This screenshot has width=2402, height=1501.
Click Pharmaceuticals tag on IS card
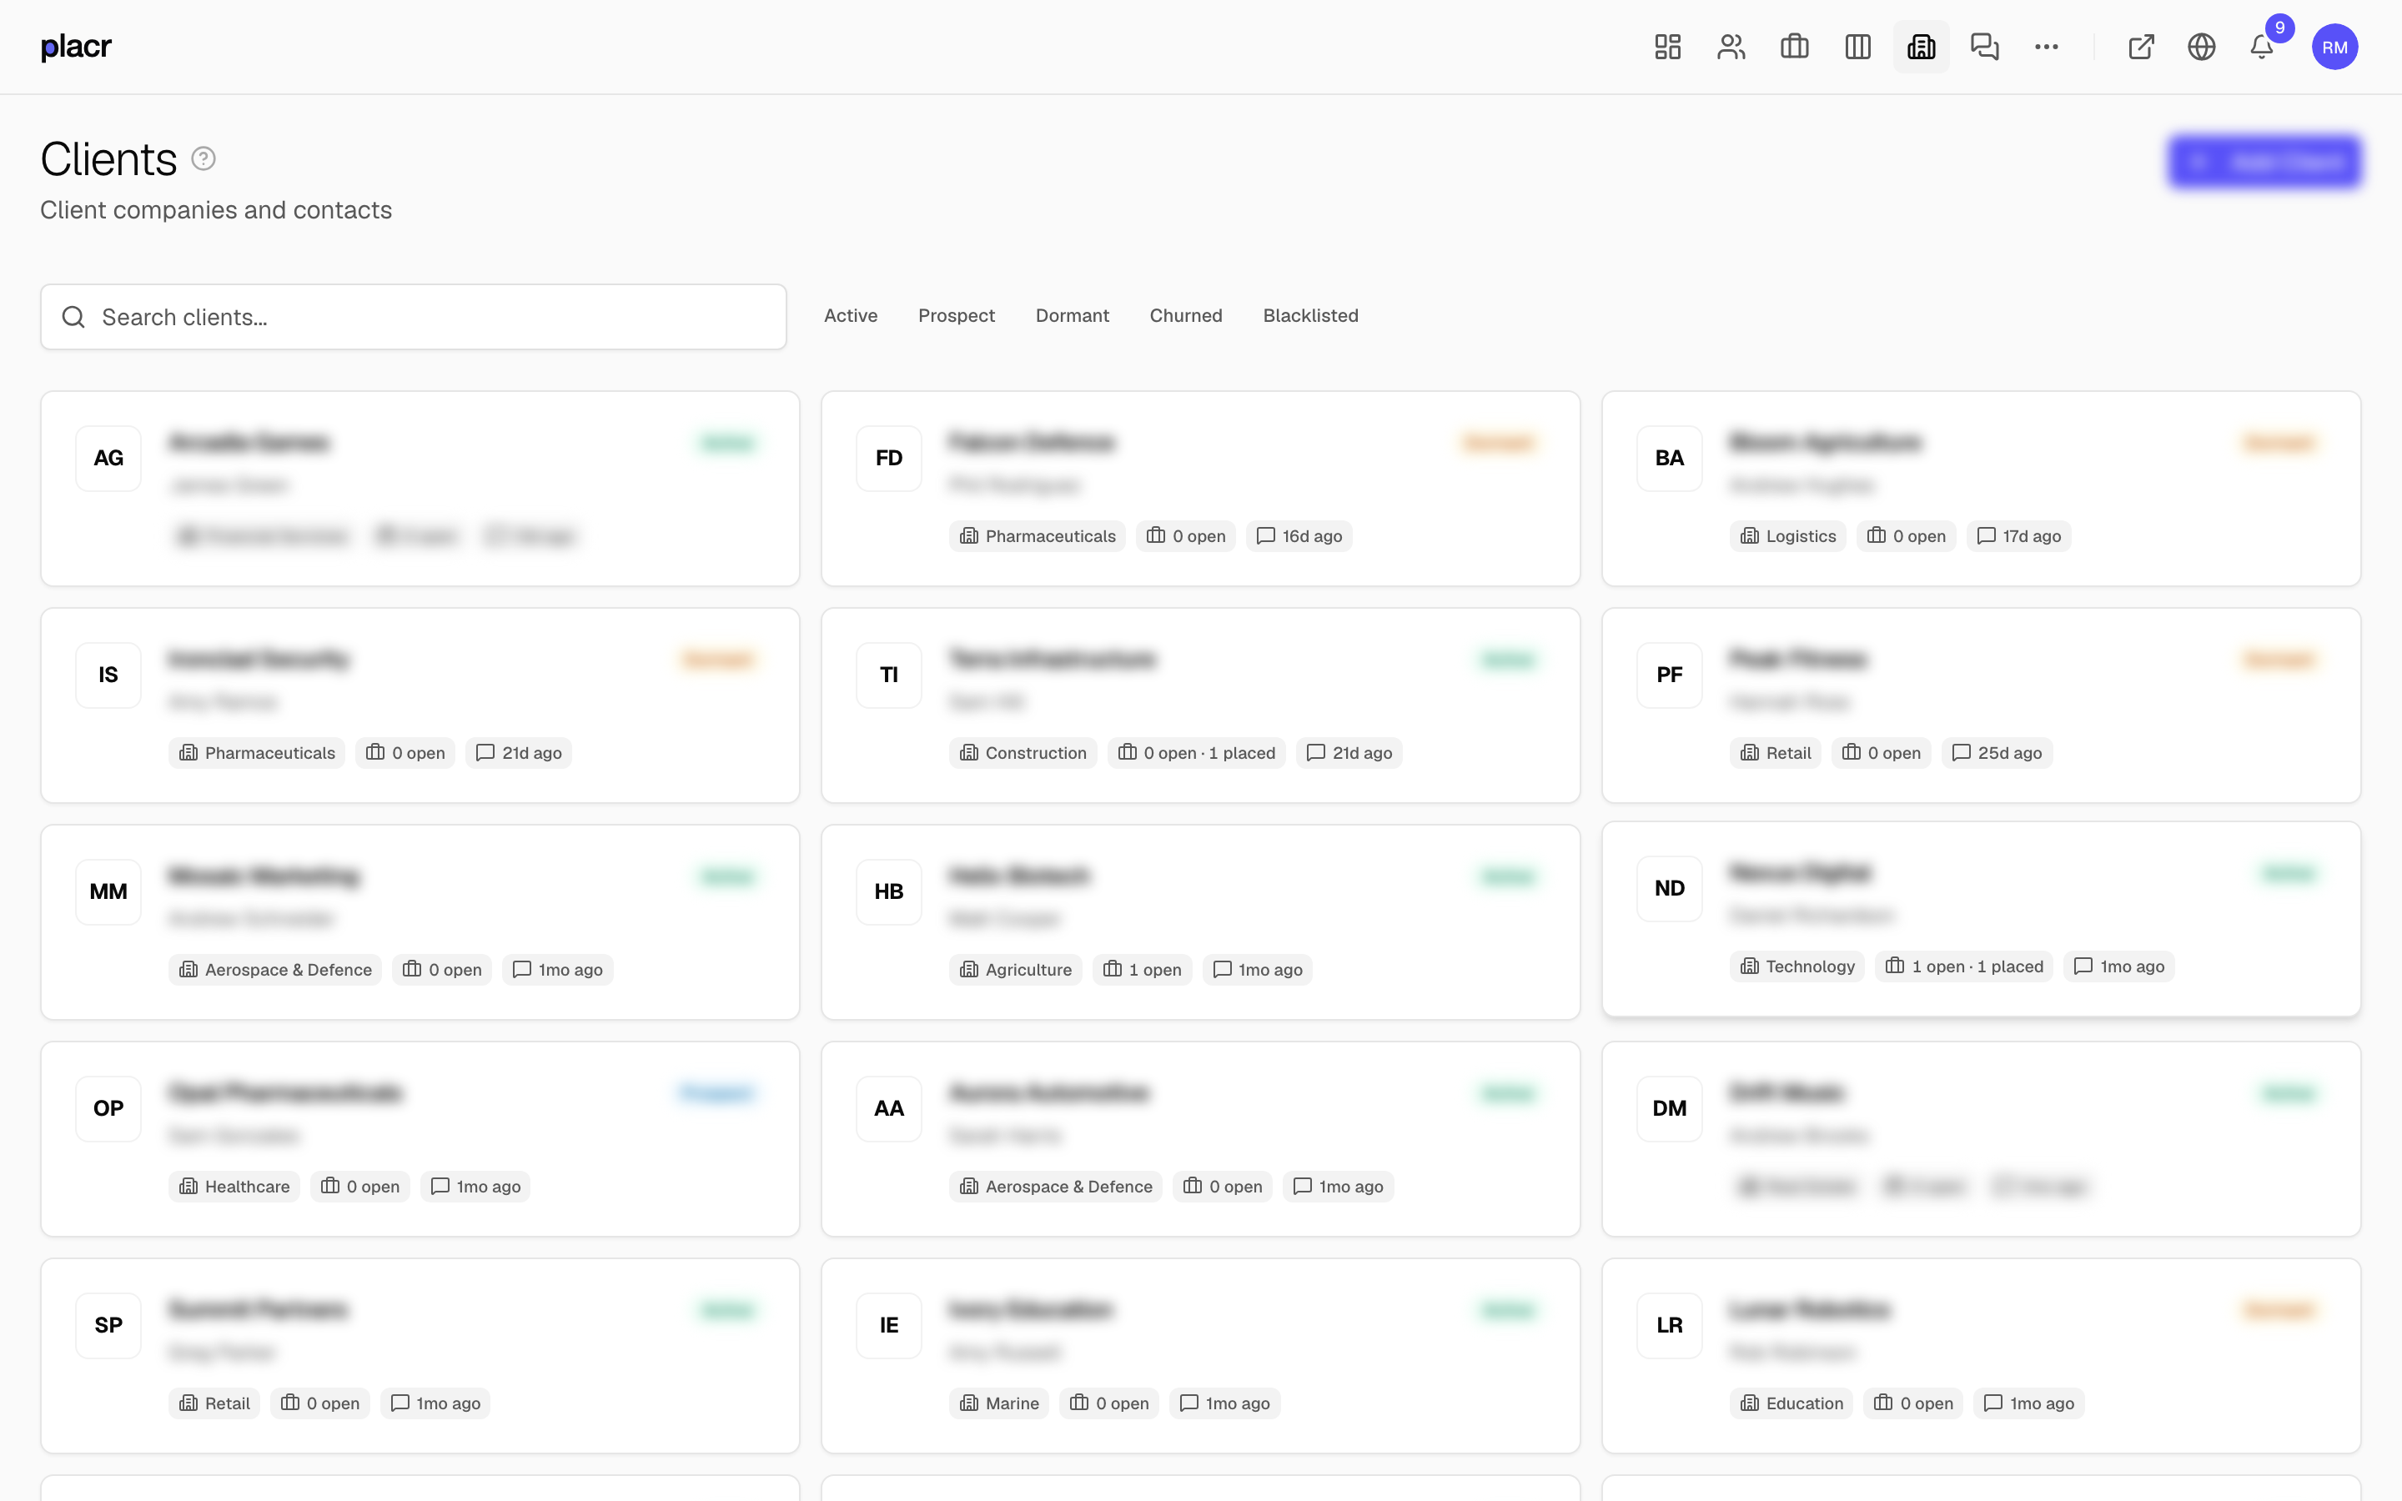coord(256,752)
